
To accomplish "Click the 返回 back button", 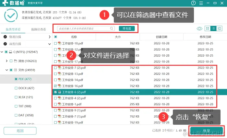I will tap(20, 131).
